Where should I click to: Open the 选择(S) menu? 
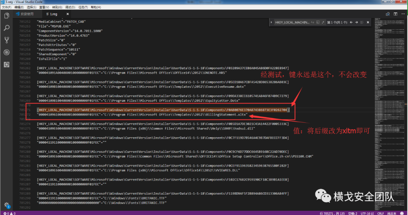coord(31,7)
